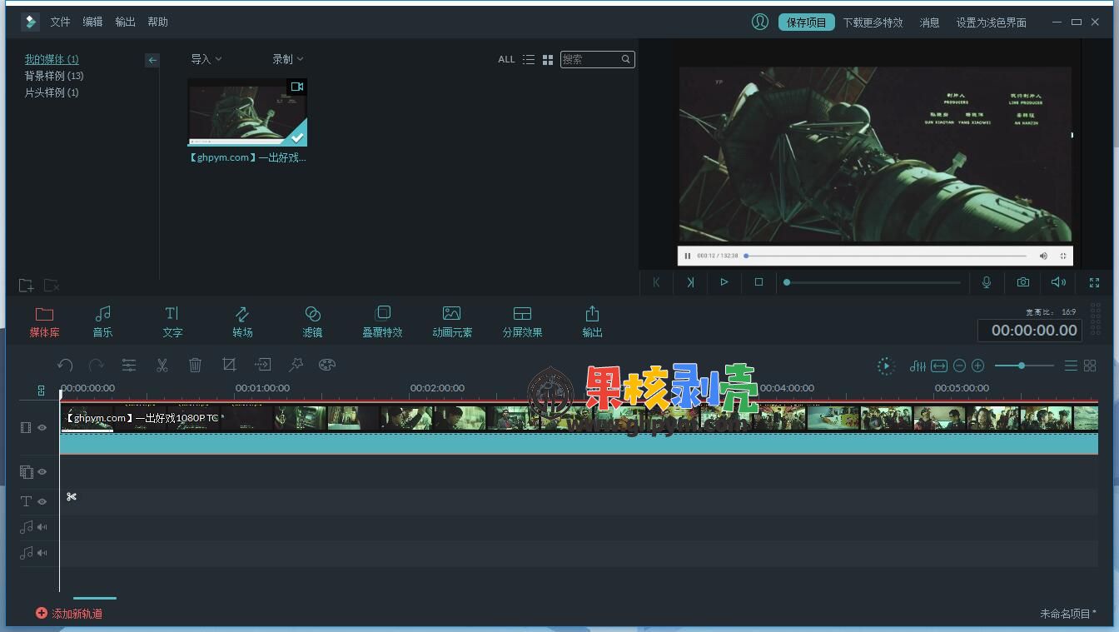Viewport: 1119px width, 632px height.
Task: Switch timeline to list track view
Action: pos(1071,366)
